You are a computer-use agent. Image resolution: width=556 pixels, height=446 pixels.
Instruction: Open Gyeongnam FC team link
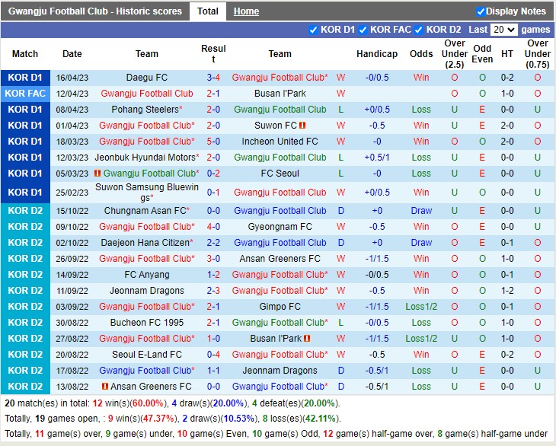click(x=280, y=226)
